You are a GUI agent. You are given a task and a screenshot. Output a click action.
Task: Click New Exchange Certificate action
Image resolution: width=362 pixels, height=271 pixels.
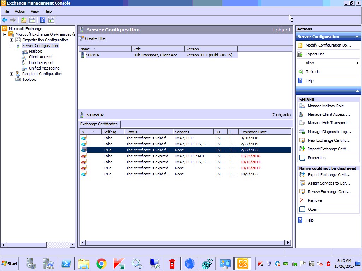(x=329, y=140)
